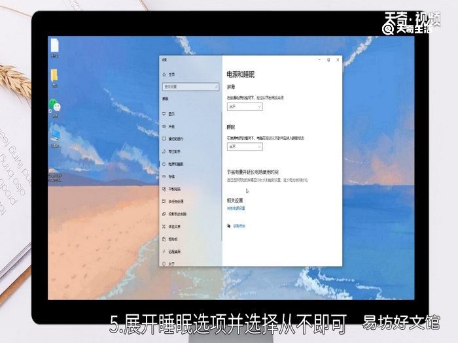
Task: Expand the 屏幕 screen turn-off time dropdown
Action: click(245, 106)
